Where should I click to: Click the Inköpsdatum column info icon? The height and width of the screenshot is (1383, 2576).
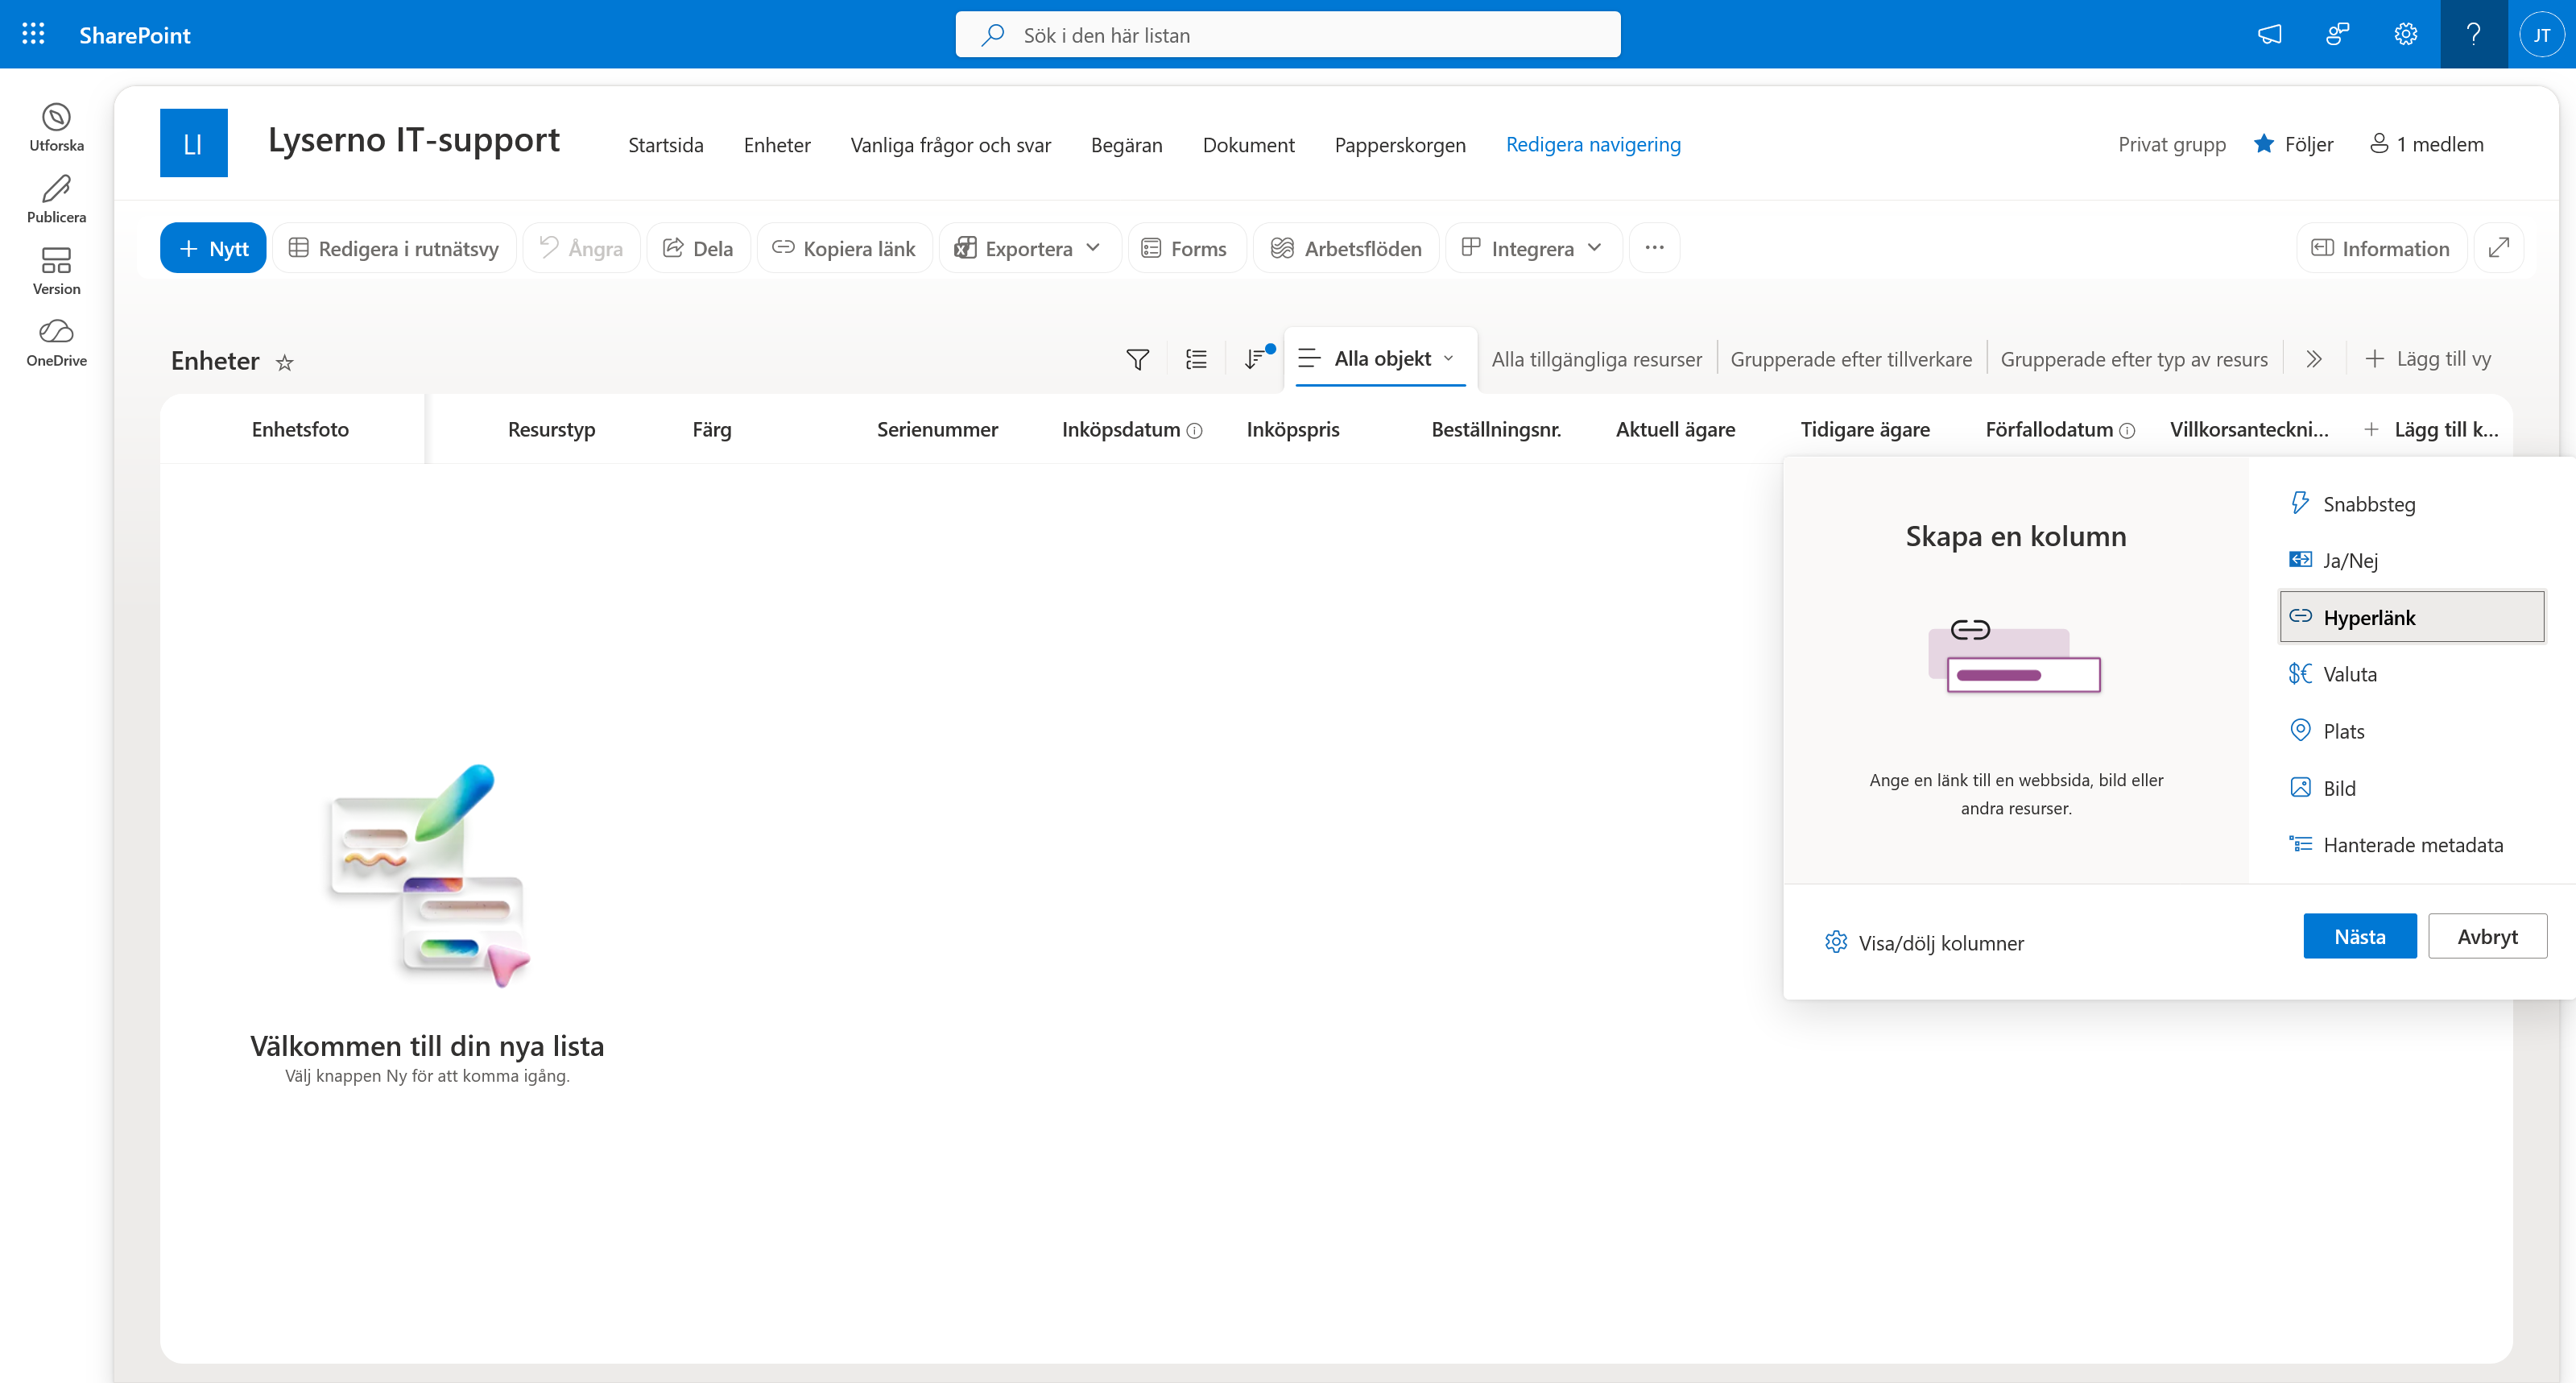click(x=1194, y=430)
